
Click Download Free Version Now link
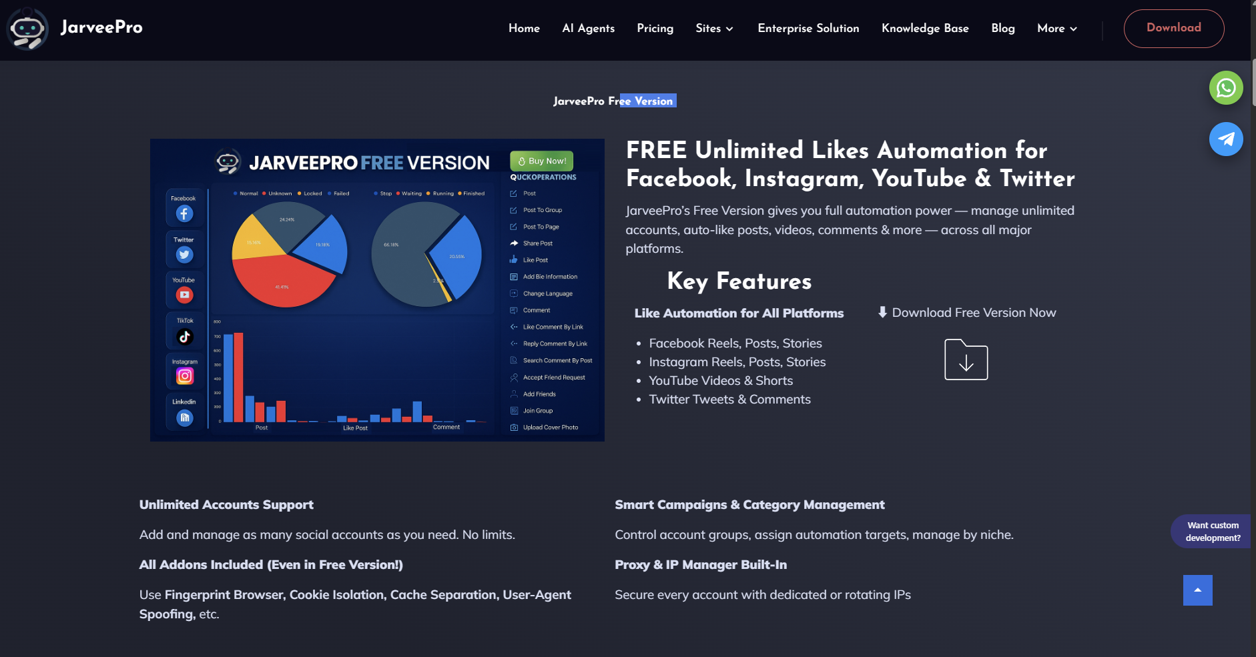click(x=974, y=312)
